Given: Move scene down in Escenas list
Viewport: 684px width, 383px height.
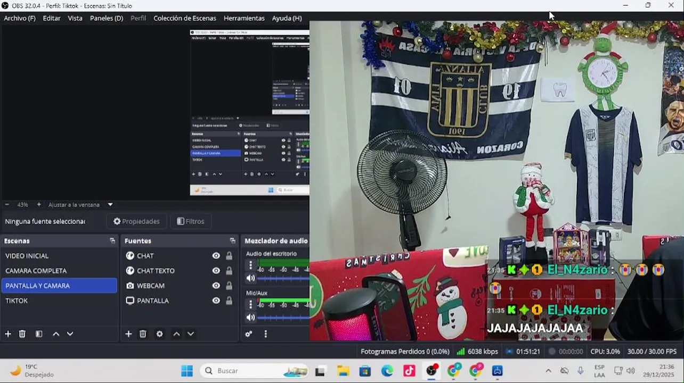Looking at the screenshot, I should click(70, 334).
